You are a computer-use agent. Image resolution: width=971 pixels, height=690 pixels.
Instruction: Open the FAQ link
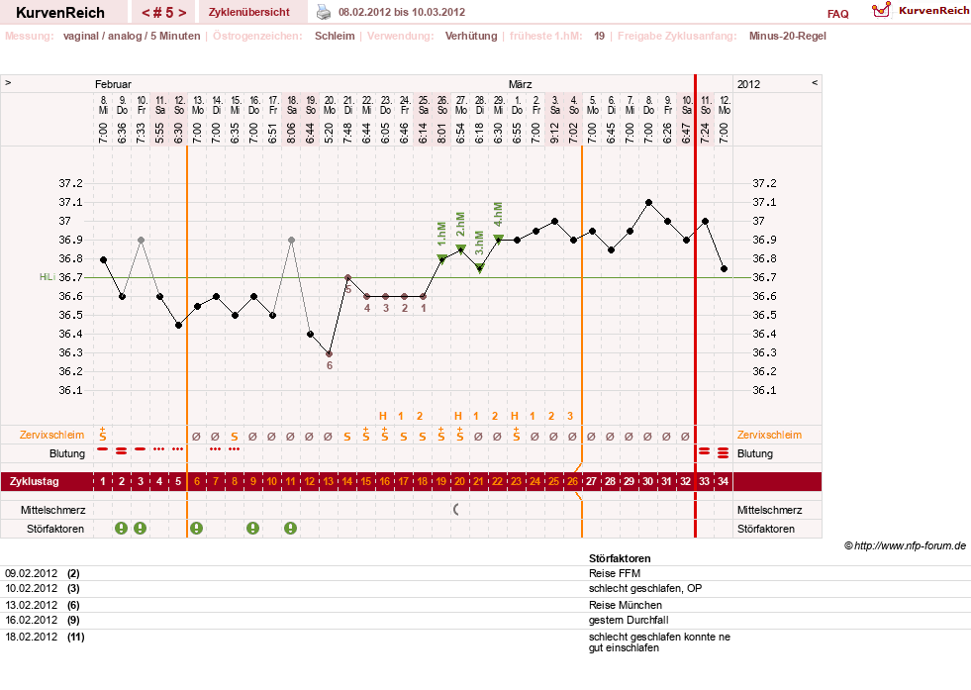click(837, 14)
